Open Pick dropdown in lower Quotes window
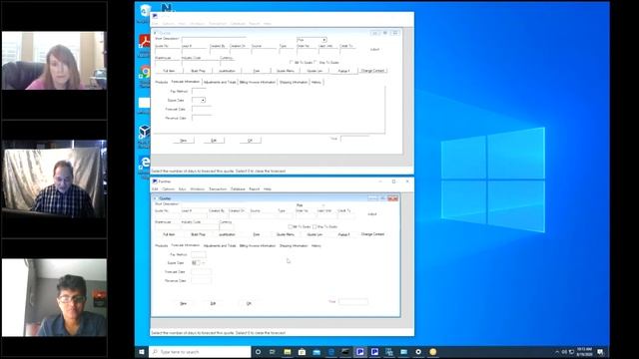 [323, 205]
